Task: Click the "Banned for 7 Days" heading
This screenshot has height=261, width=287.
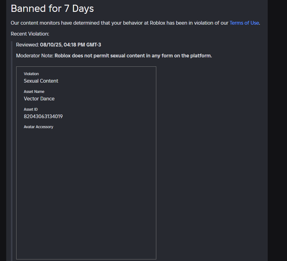Action: click(52, 8)
